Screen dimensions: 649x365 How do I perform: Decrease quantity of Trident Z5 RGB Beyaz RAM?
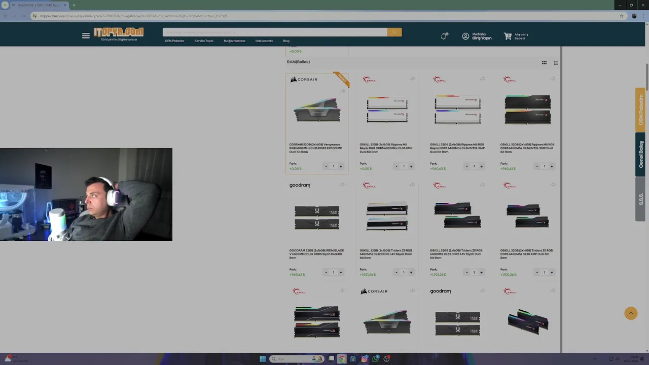(396, 272)
